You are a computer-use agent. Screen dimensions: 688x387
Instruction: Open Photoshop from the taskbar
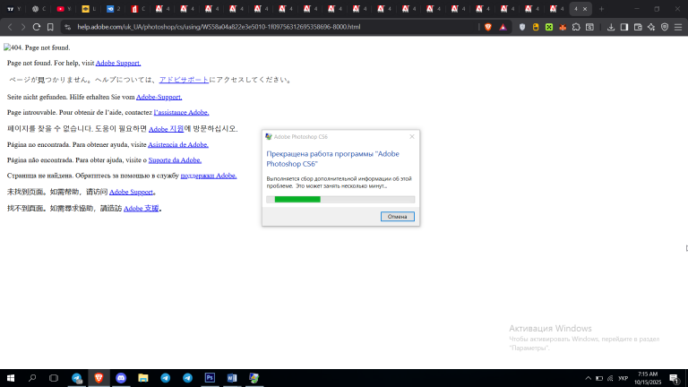(210, 378)
